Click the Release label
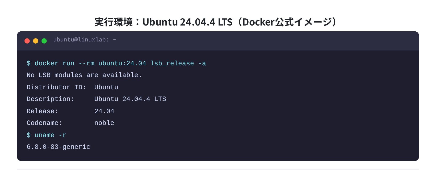 coord(42,111)
